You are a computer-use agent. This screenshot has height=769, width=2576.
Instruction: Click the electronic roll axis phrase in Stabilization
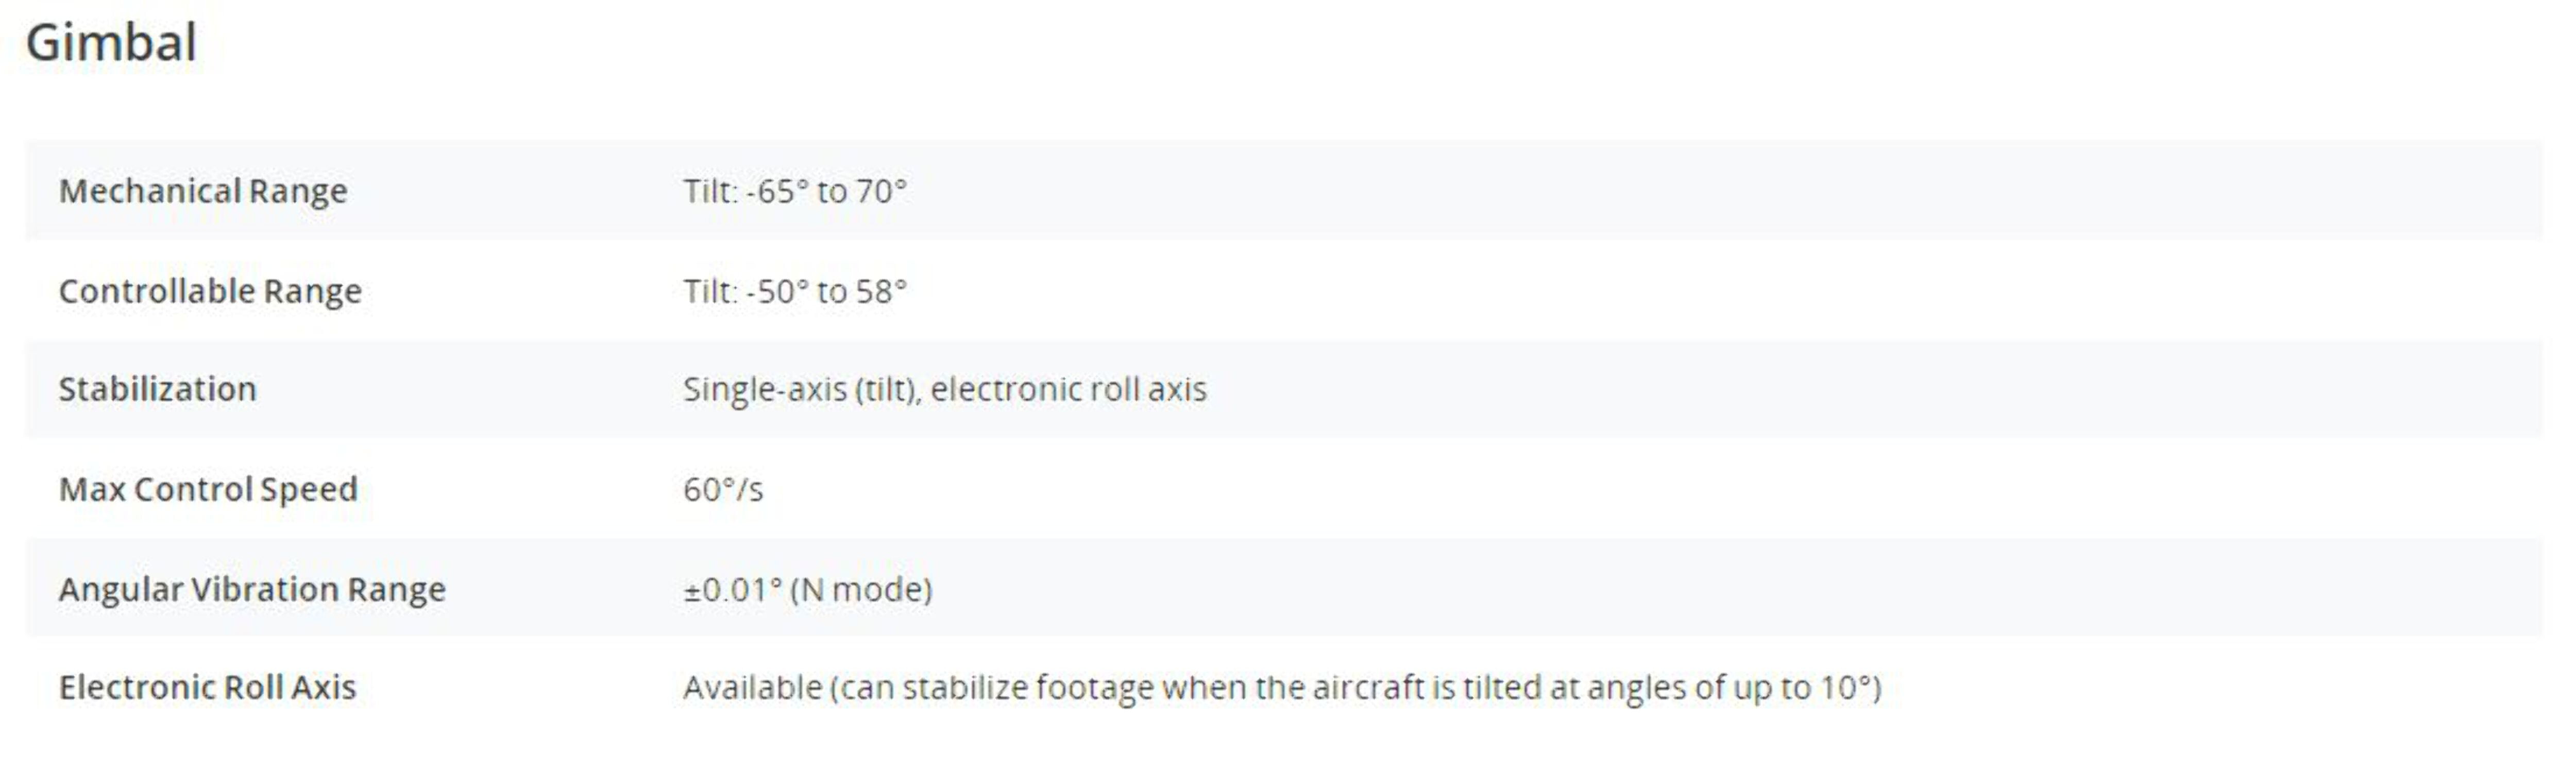1069,389
